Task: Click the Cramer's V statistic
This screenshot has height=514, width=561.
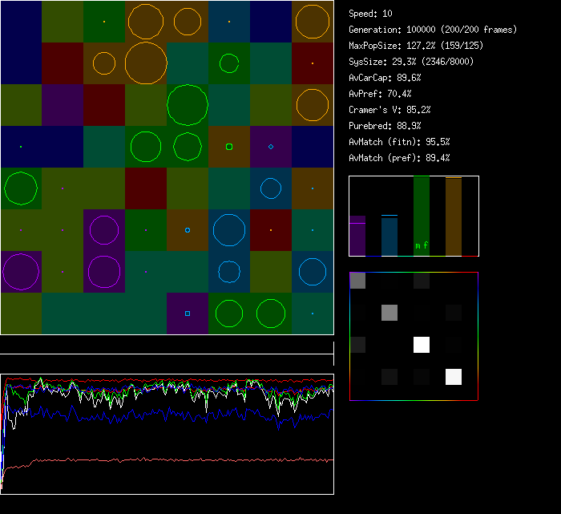Action: pyautogui.click(x=389, y=110)
